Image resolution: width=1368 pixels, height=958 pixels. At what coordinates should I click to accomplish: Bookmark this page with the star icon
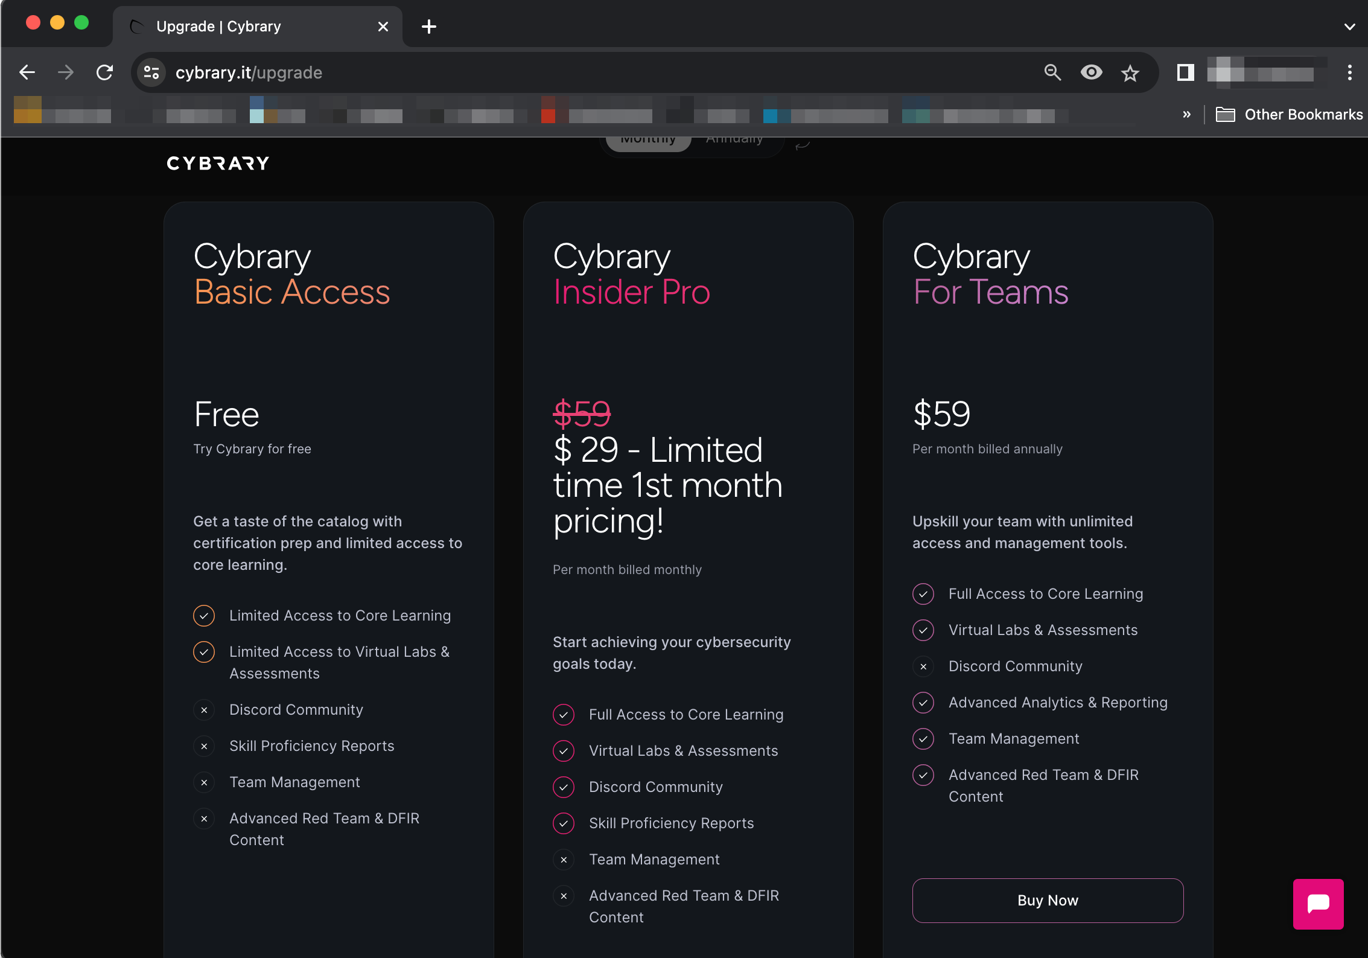[x=1130, y=73]
